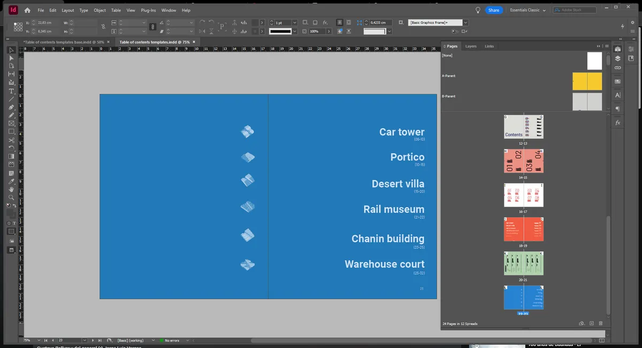The width and height of the screenshot is (642, 348).
Task: Create a new page in the Pages panel
Action: coord(591,323)
